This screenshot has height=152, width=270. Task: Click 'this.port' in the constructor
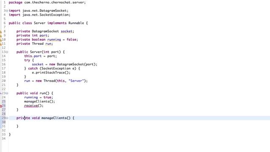(x=33, y=56)
